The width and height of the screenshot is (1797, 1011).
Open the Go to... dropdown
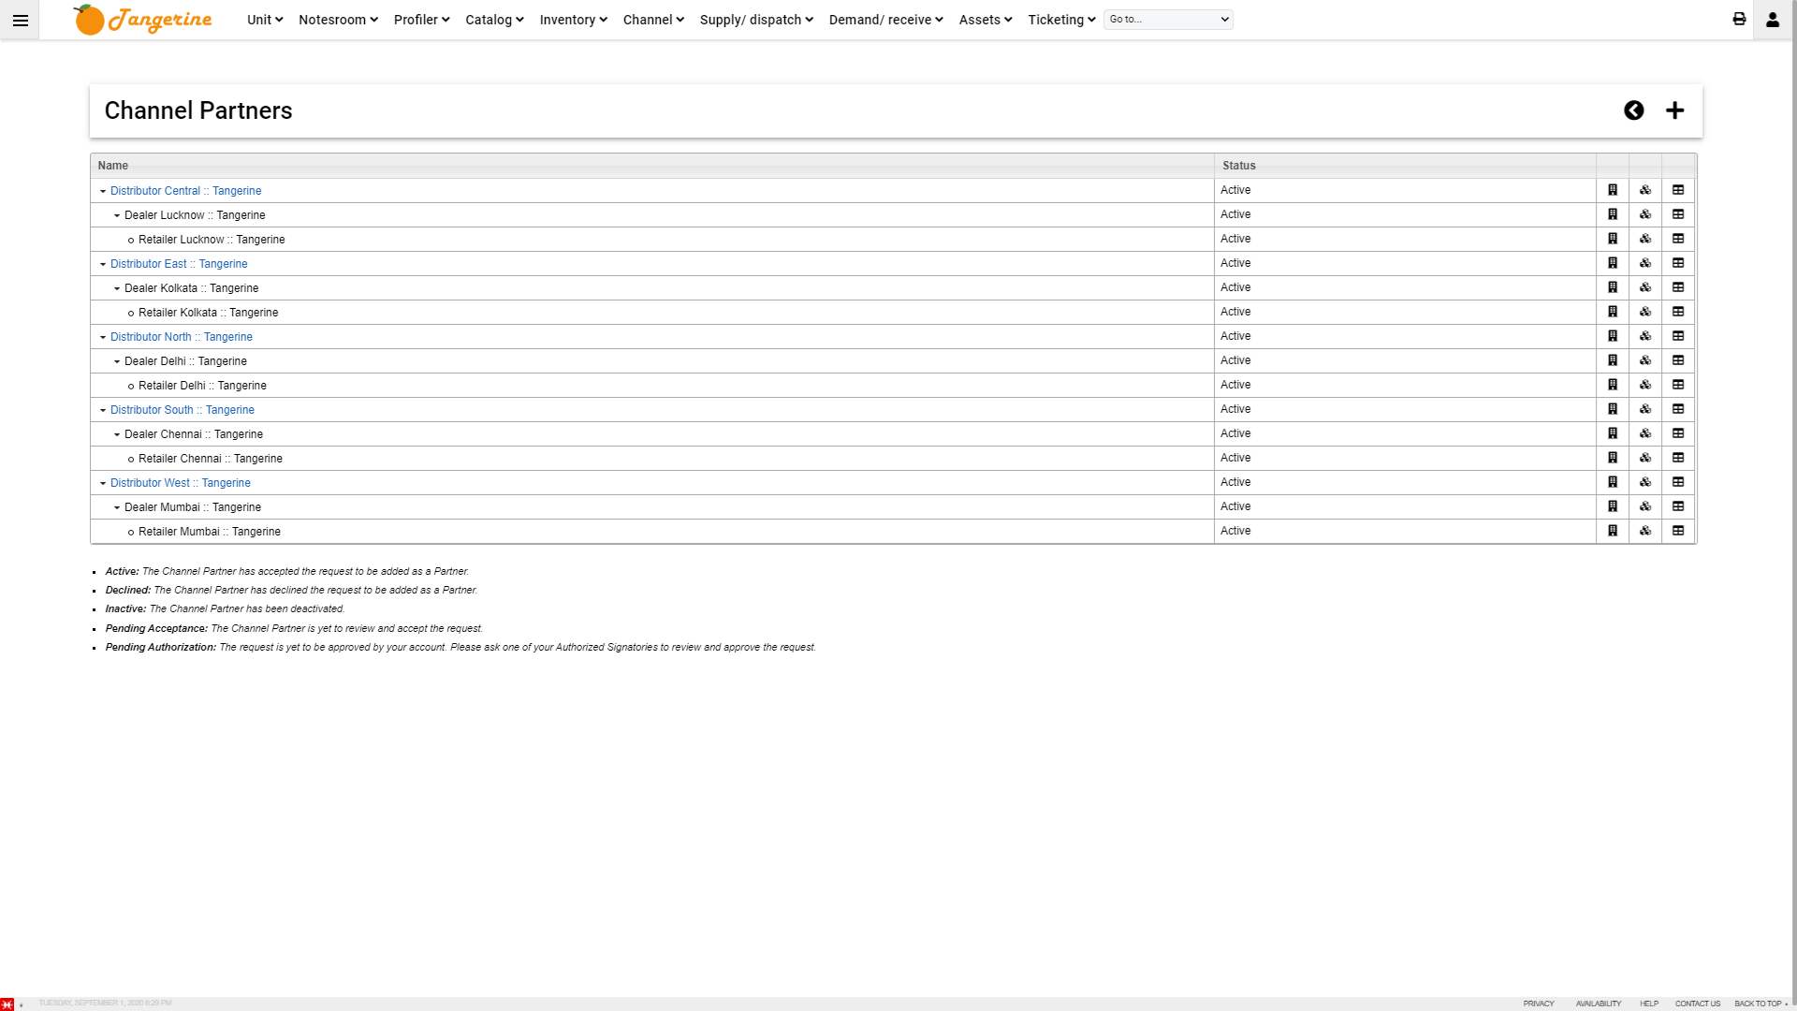[x=1168, y=20]
